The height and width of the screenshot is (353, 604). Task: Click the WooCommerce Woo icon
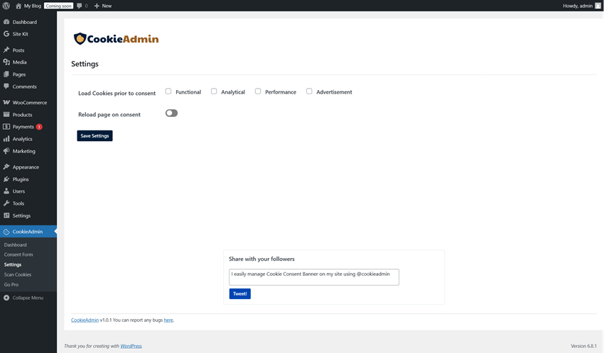[6, 103]
